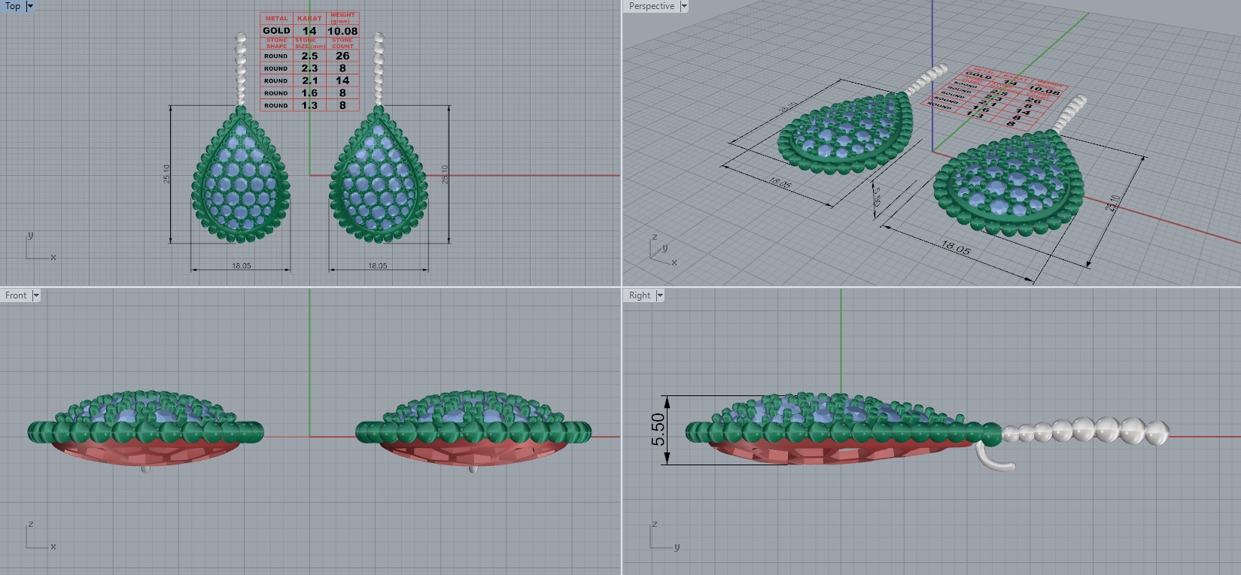1241x575 pixels.
Task: Select right earring's pearl post in Top view
Action: point(379,69)
